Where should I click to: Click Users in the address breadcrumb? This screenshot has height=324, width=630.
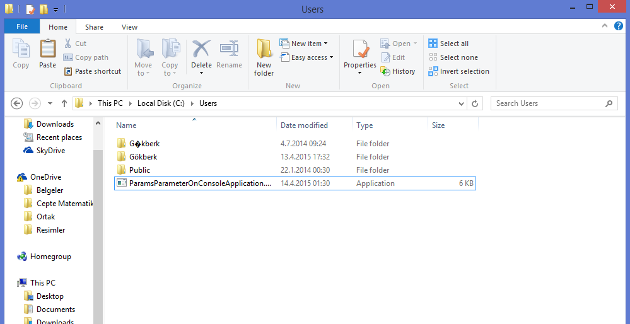click(208, 103)
